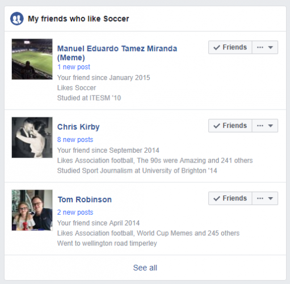Screen dimensions: 290x284
Task: Expand more options dropdown for Chris Kirby
Action: 265,126
